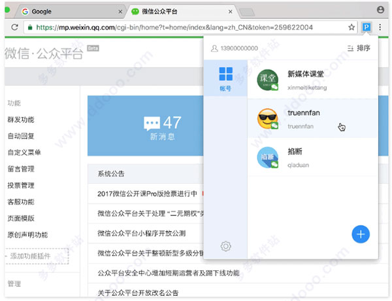
Task: Open 关于公众平台开放改名公告 announcement
Action: [138, 292]
